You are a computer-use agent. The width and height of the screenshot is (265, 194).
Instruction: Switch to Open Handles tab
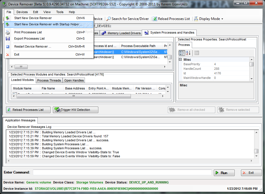tap(74, 81)
